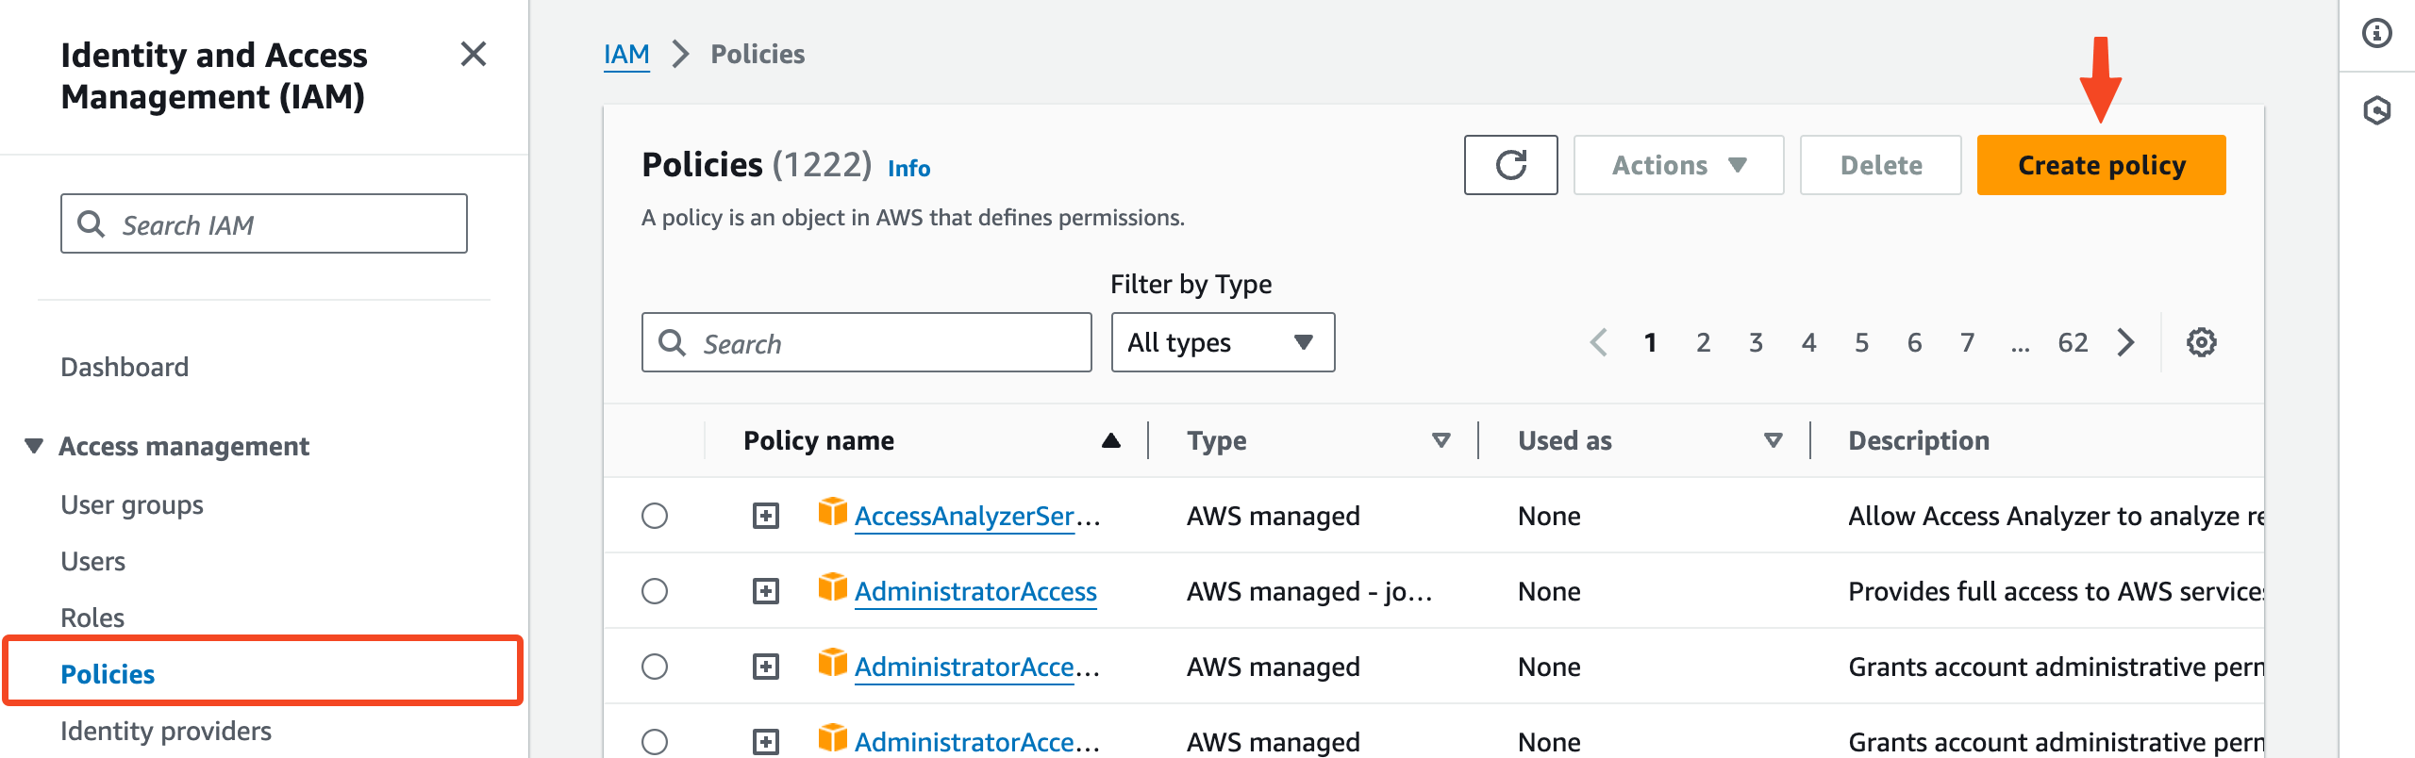Screen dimensions: 2415x758
Task: Expand AdministratorAccess policy row details
Action: tap(766, 591)
